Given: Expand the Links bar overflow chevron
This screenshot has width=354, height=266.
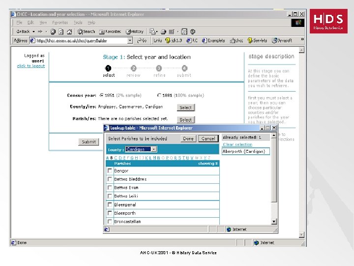Looking at the screenshot, I should pos(302,39).
